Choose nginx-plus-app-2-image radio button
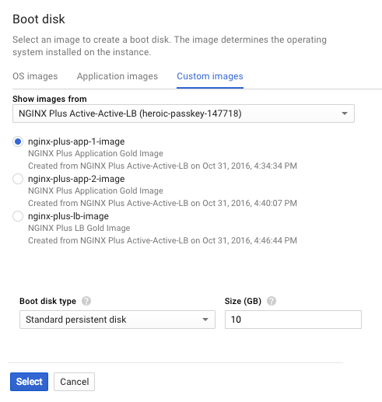The width and height of the screenshot is (382, 402). [x=18, y=179]
